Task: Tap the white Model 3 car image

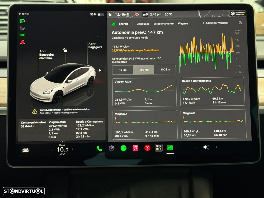Action: pyautogui.click(x=63, y=83)
